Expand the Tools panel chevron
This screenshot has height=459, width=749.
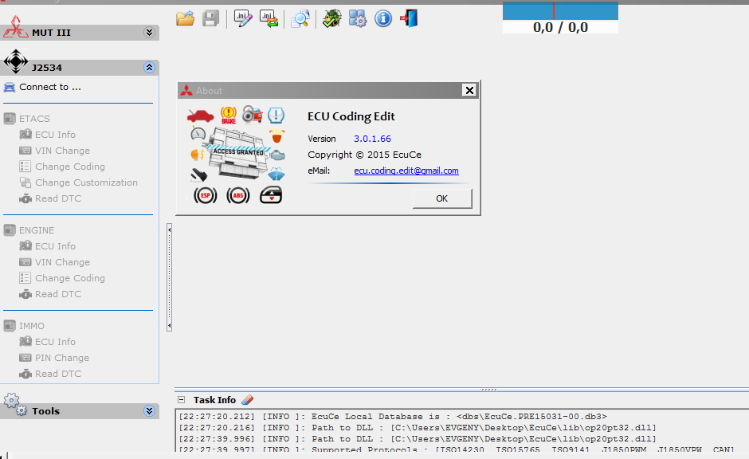(150, 410)
